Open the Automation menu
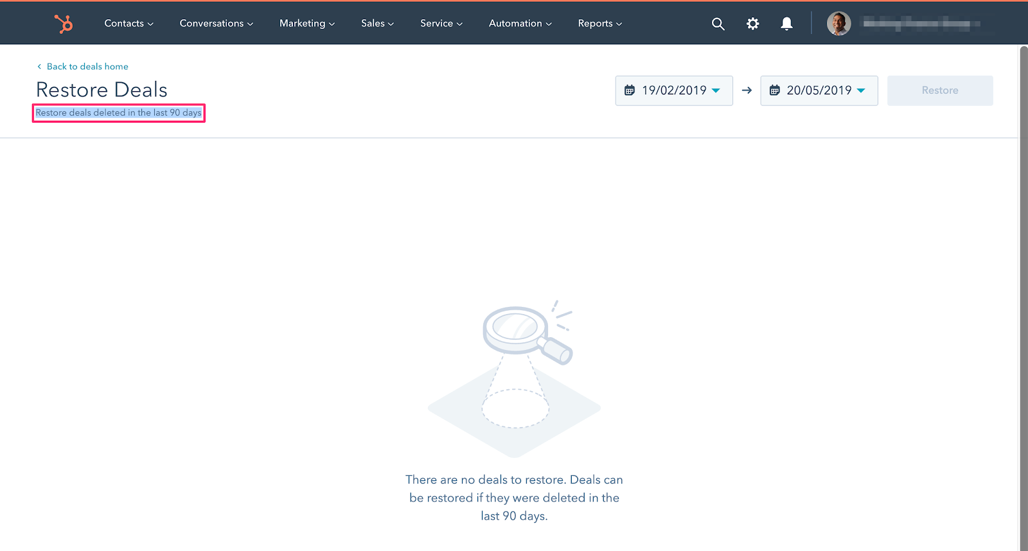The image size is (1028, 551). (x=520, y=24)
